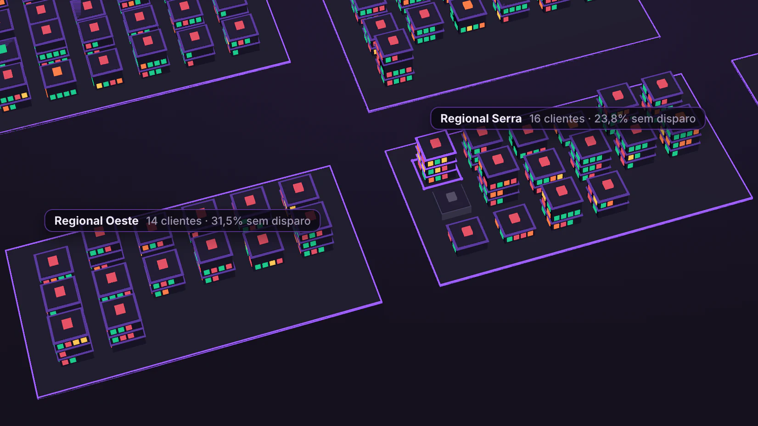Select the Regional Oeste label title

pos(96,221)
